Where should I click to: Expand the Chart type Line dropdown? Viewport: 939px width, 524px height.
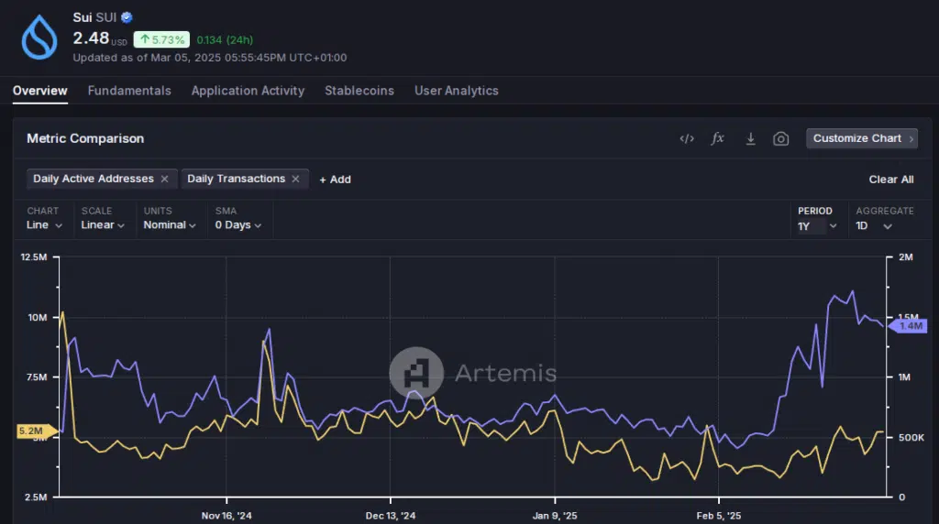[x=44, y=225]
